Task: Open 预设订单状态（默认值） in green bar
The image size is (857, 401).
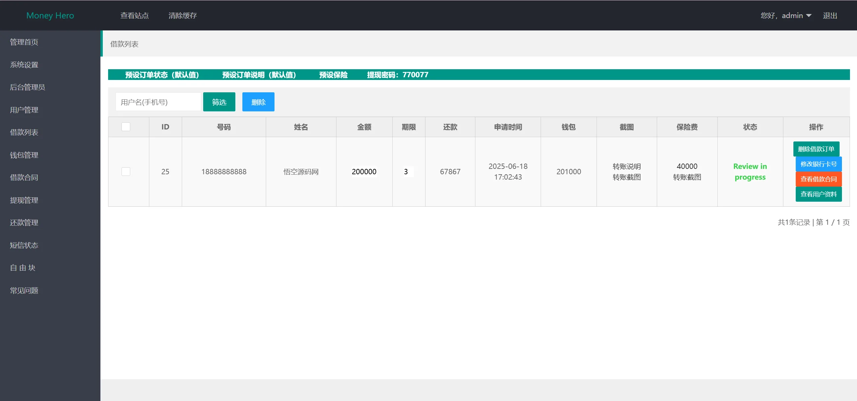Action: 162,75
